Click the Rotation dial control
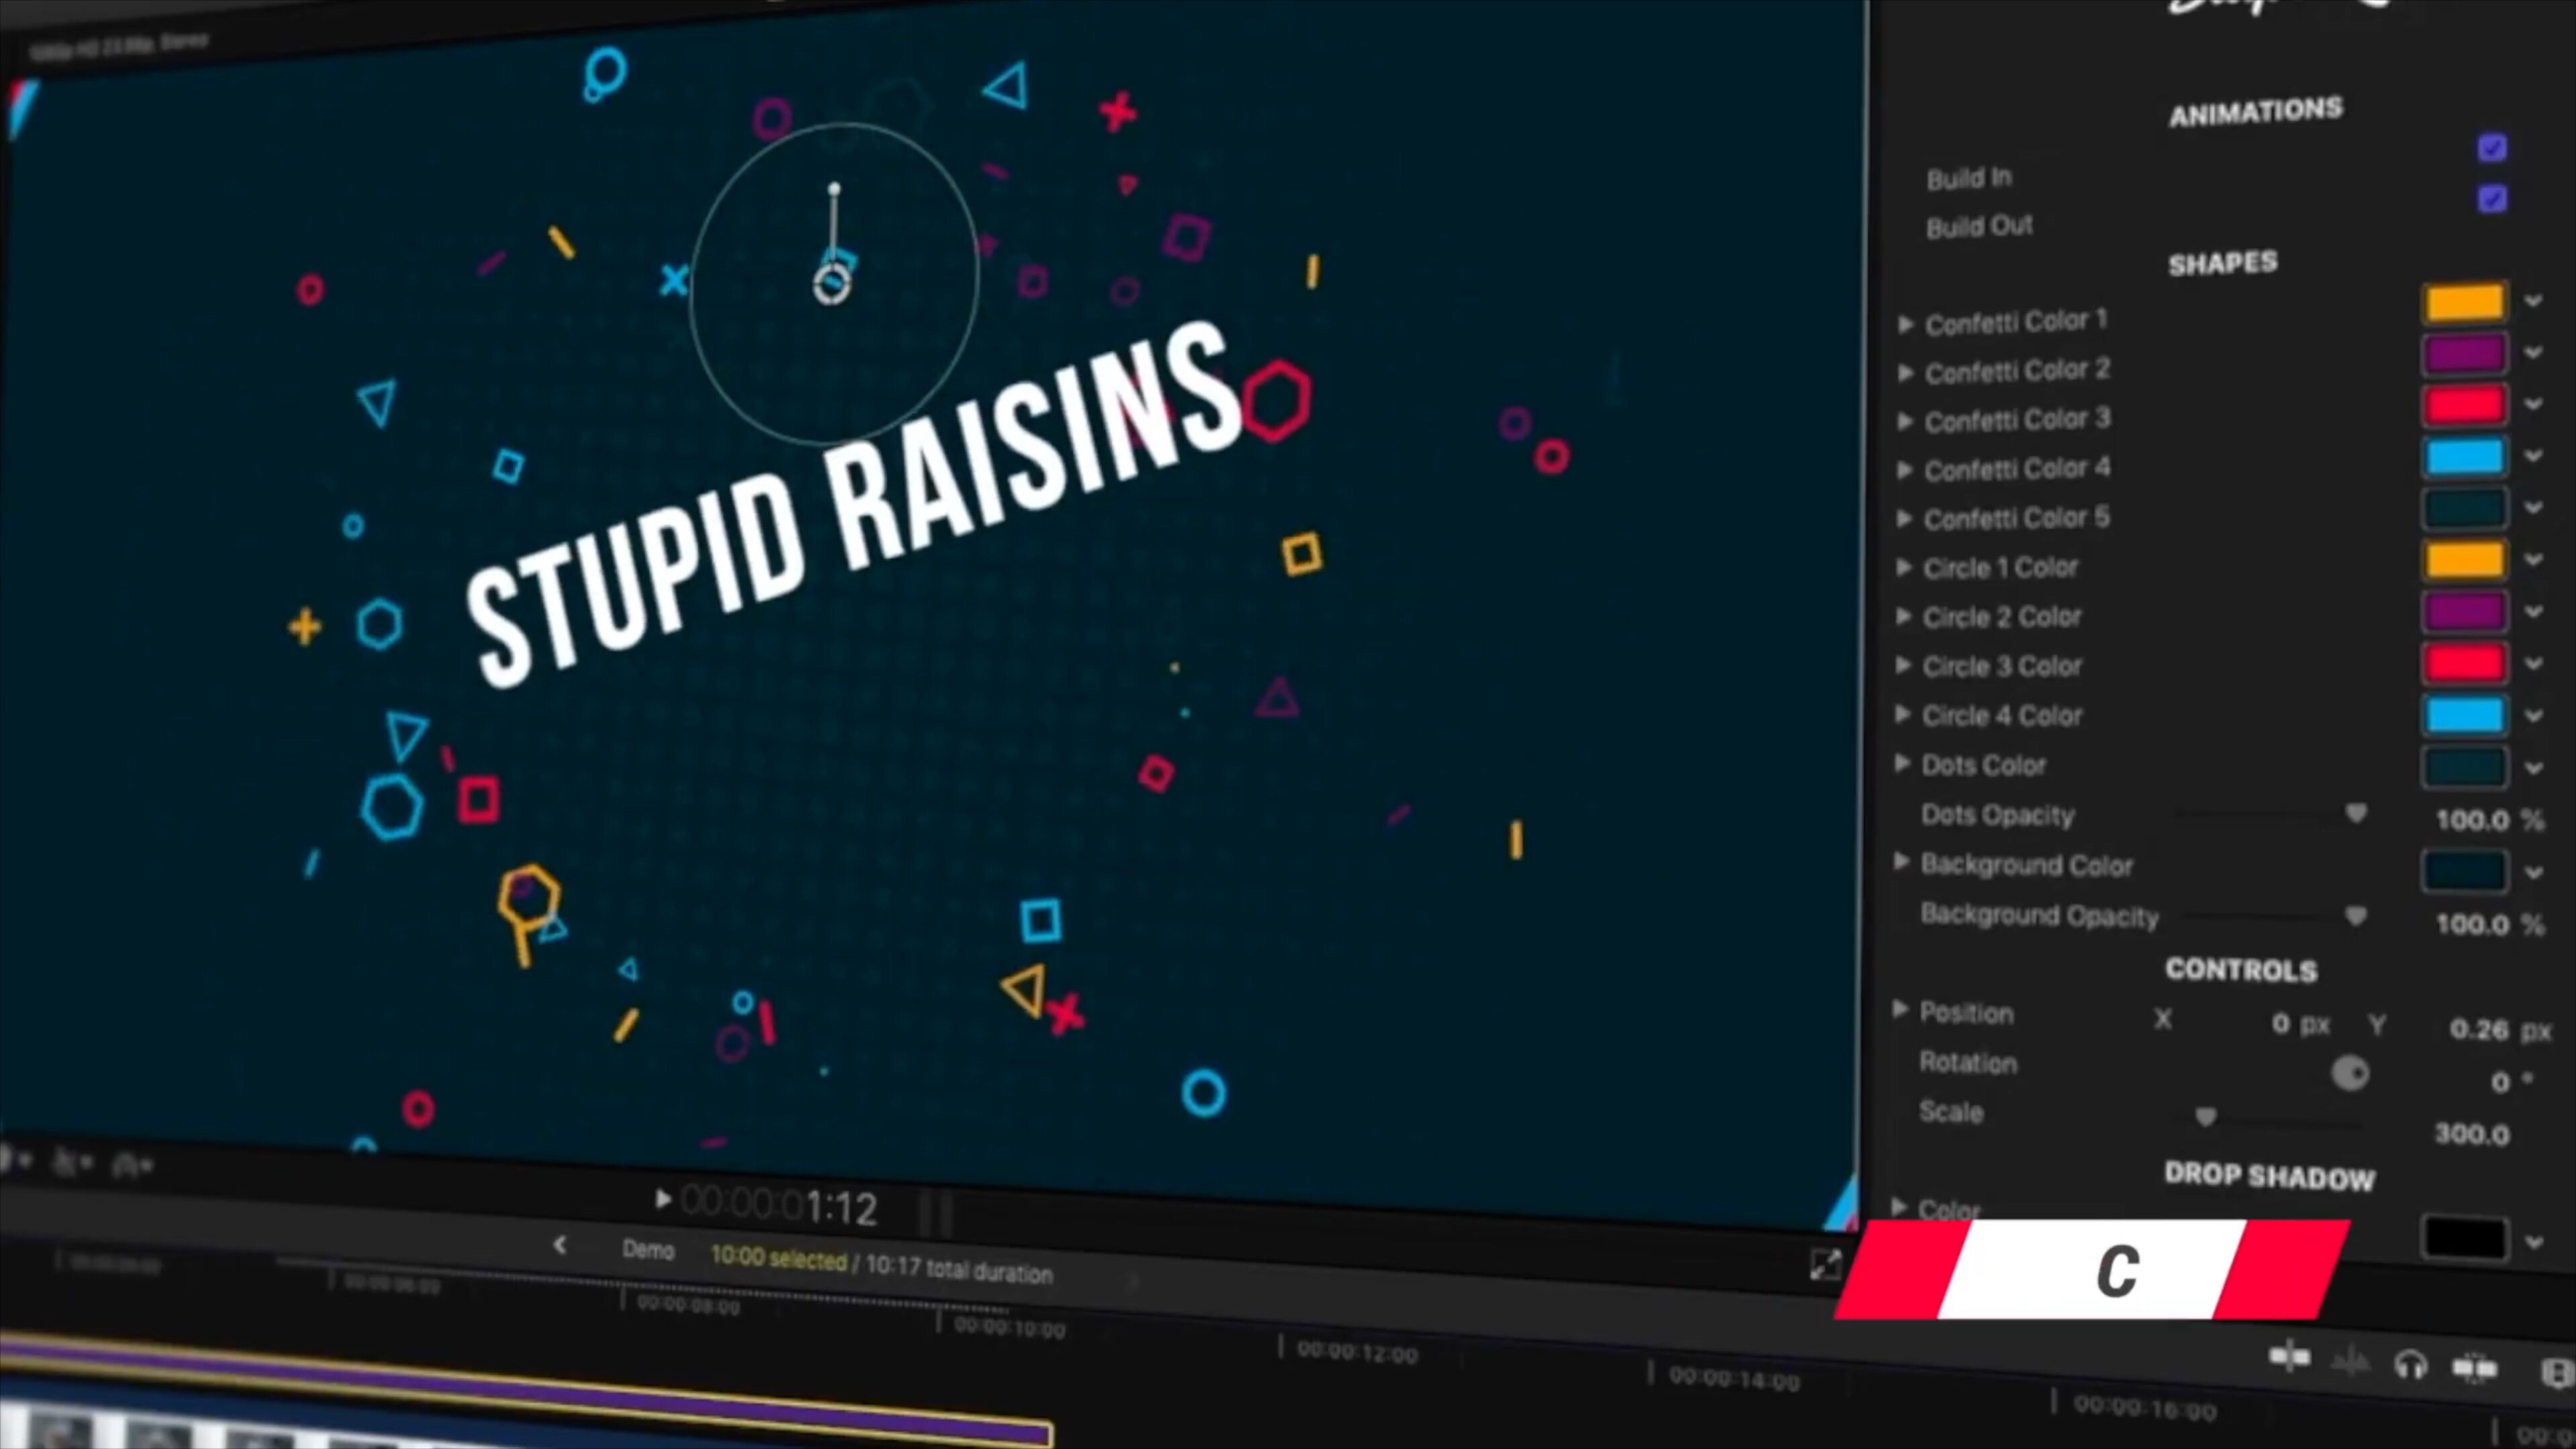The width and height of the screenshot is (2576, 1449). point(2350,1074)
